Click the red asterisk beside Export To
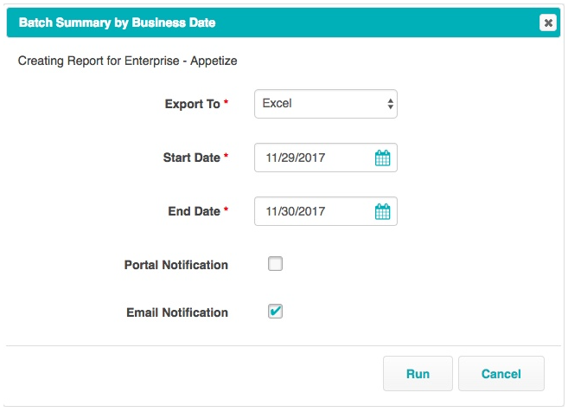This screenshot has width=568, height=412. click(227, 104)
